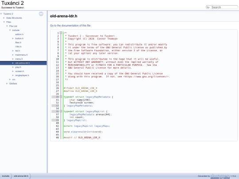Expand the old-arena-ldr.h node arrow

[13, 63]
